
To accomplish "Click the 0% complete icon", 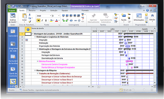I will (63, 16).
